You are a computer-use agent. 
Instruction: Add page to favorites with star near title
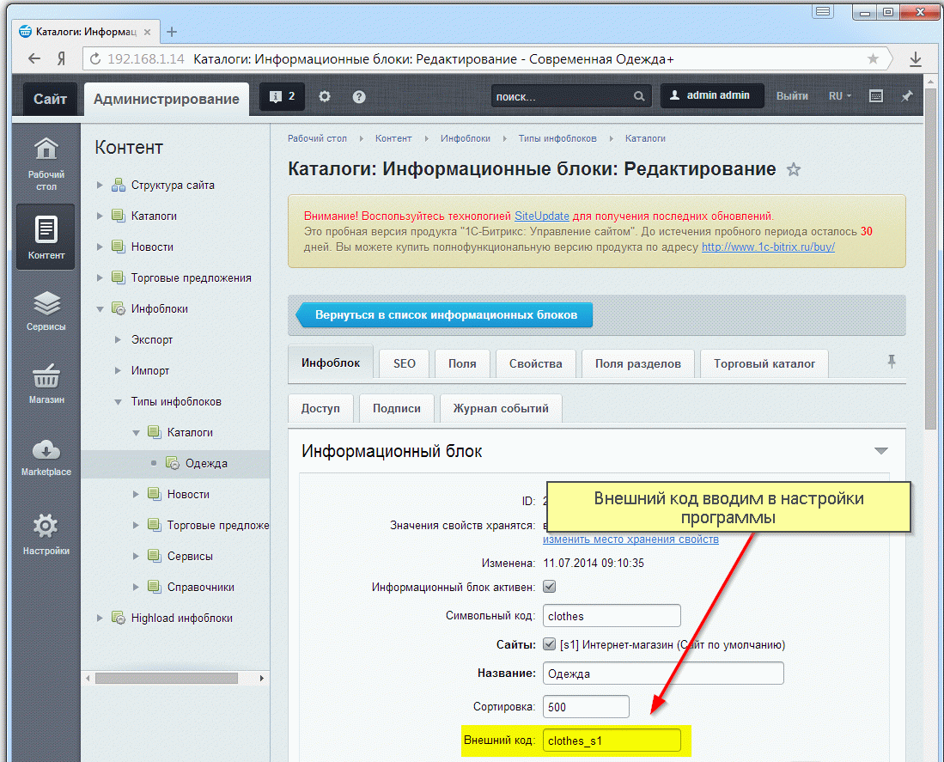click(794, 170)
